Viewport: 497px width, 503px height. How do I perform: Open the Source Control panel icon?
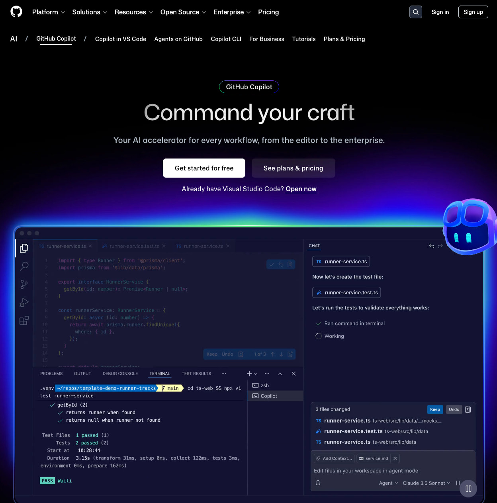[24, 284]
